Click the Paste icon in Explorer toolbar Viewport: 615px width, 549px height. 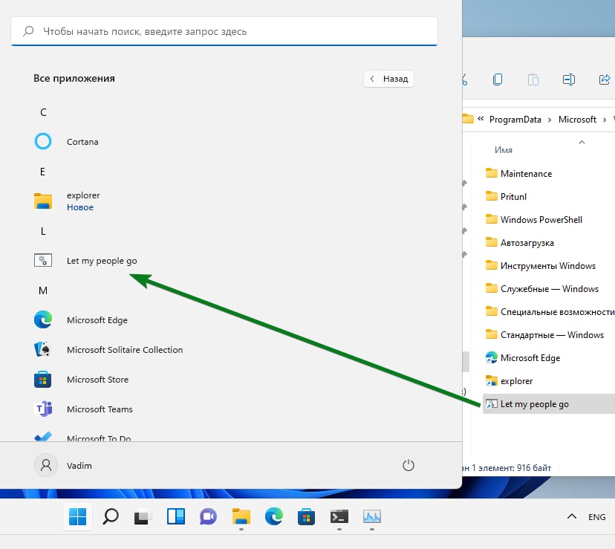pyautogui.click(x=533, y=79)
